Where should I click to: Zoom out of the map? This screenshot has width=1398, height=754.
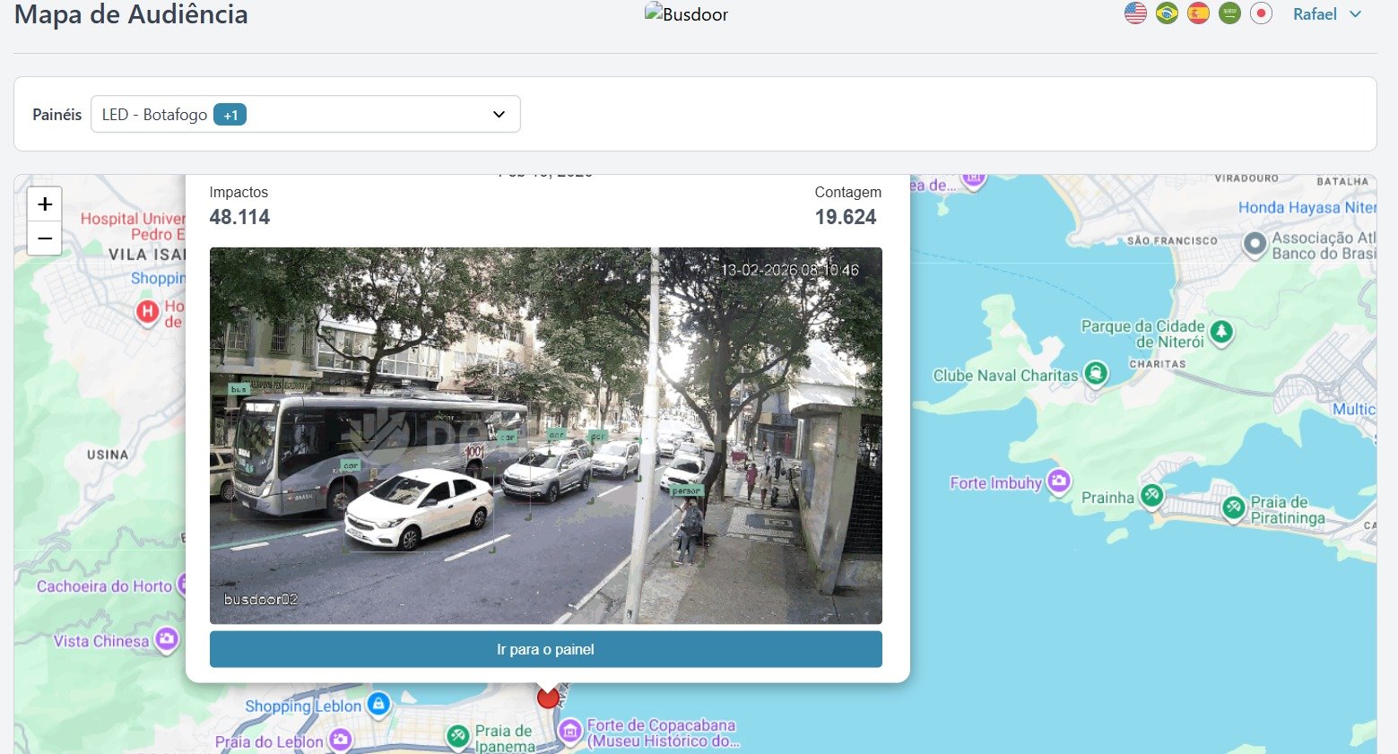(45, 239)
